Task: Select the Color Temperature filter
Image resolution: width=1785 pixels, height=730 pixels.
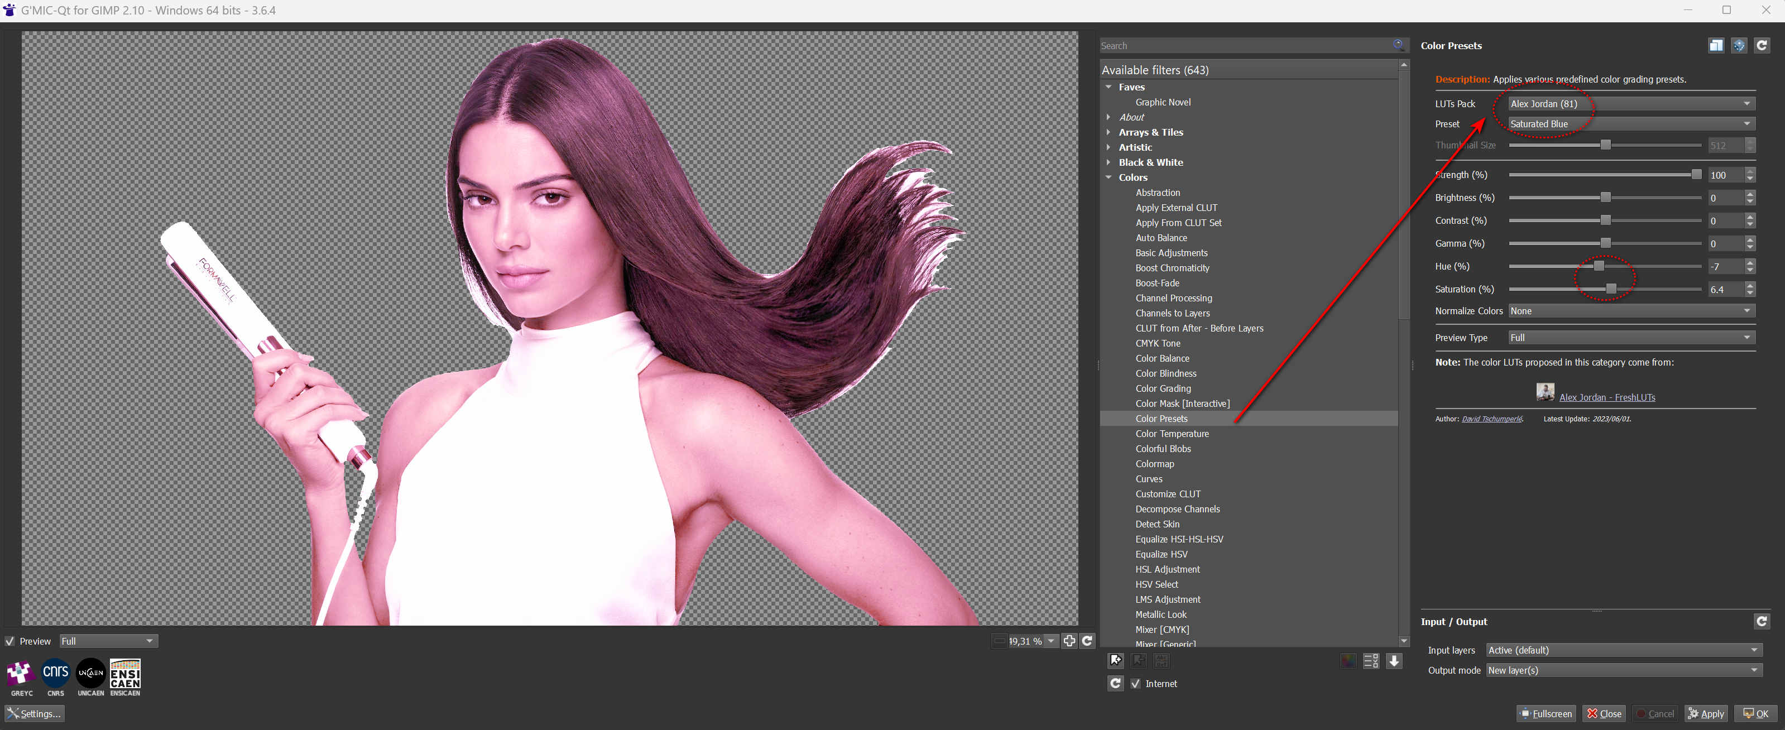Action: tap(1172, 434)
